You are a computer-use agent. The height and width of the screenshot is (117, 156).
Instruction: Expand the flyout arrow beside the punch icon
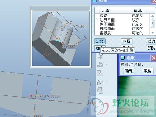pyautogui.click(x=106, y=56)
